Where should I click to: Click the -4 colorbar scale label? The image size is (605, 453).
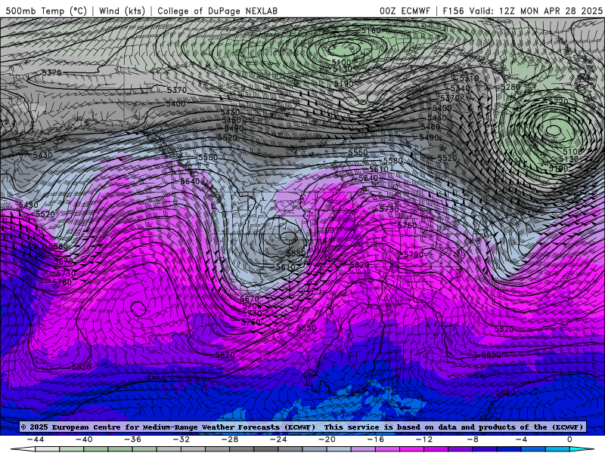pos(521,439)
